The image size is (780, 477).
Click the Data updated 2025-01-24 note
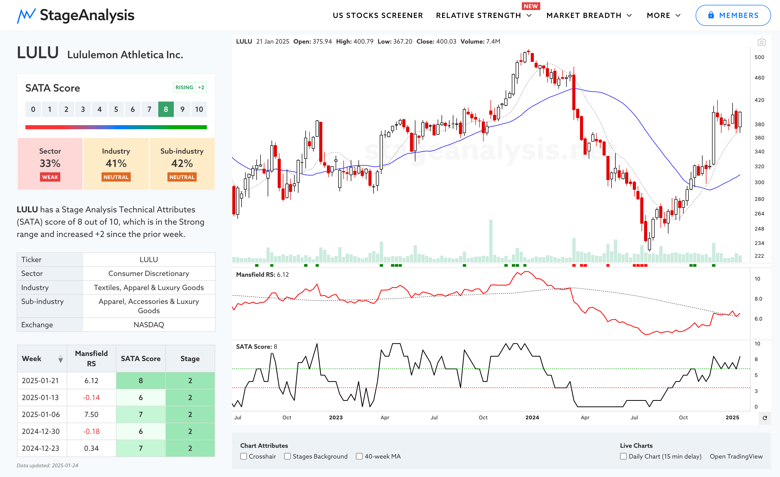click(x=47, y=465)
